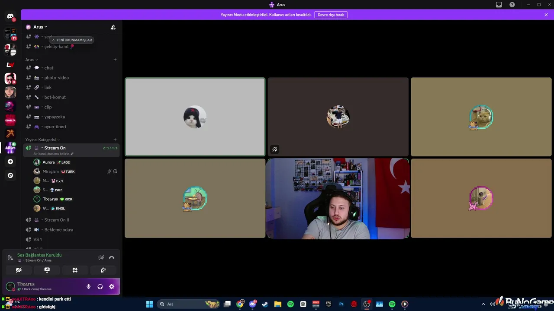Open Epic Games launcher in taskbar
554x311 pixels.
pyautogui.click(x=329, y=304)
